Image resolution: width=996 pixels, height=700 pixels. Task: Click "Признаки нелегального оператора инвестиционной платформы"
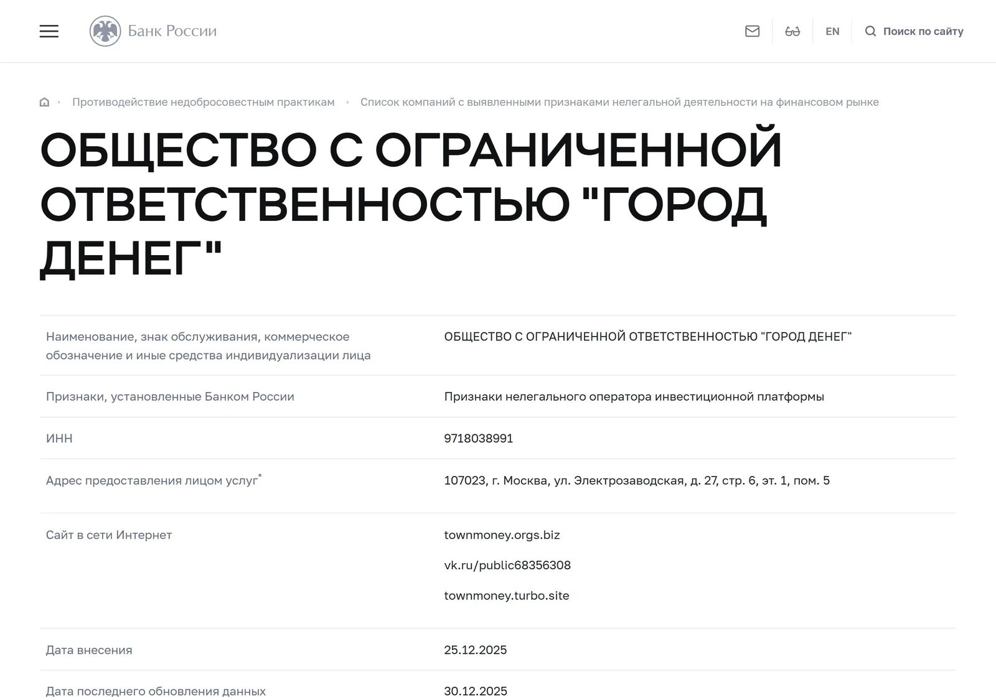tap(634, 396)
